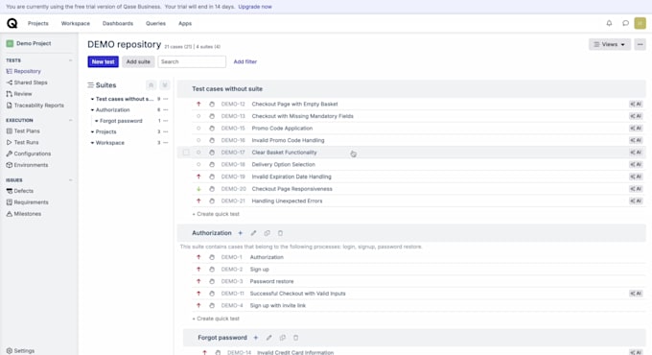Collapse the Workspace suite in the tree
The image size is (652, 355).
tap(92, 143)
